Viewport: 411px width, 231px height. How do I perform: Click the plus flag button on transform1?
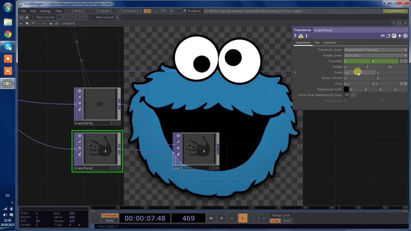118,123
